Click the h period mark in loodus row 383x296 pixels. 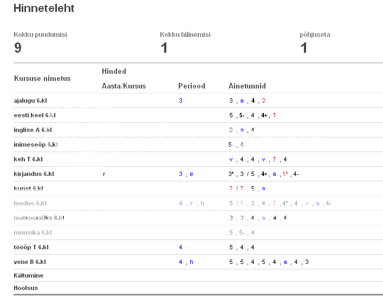(x=202, y=203)
